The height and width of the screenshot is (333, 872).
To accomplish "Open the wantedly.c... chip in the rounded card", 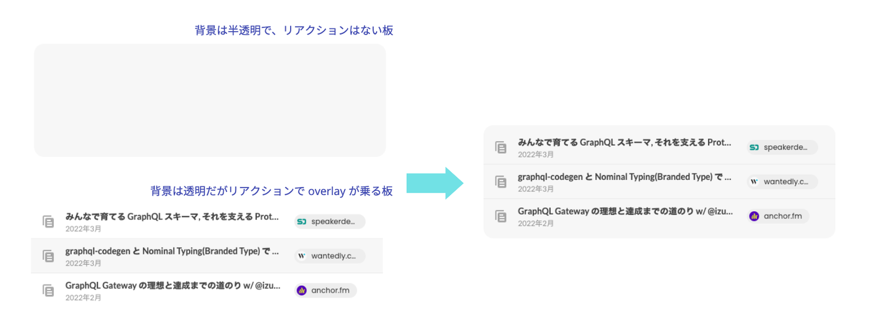I will point(782,182).
